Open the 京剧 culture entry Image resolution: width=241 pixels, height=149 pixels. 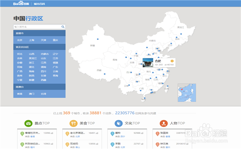118,143
